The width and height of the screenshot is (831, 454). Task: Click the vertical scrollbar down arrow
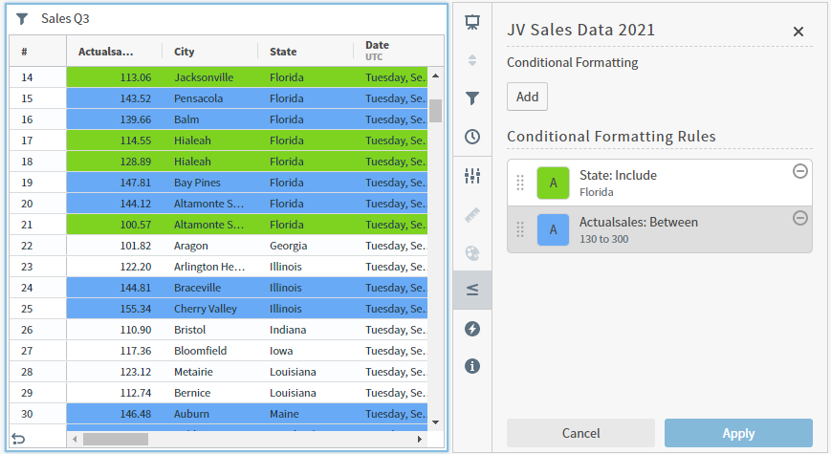(436, 422)
